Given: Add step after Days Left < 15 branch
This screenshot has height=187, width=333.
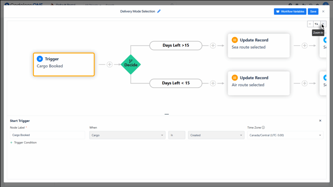Looking at the screenshot, I should pyautogui.click(x=213, y=83).
